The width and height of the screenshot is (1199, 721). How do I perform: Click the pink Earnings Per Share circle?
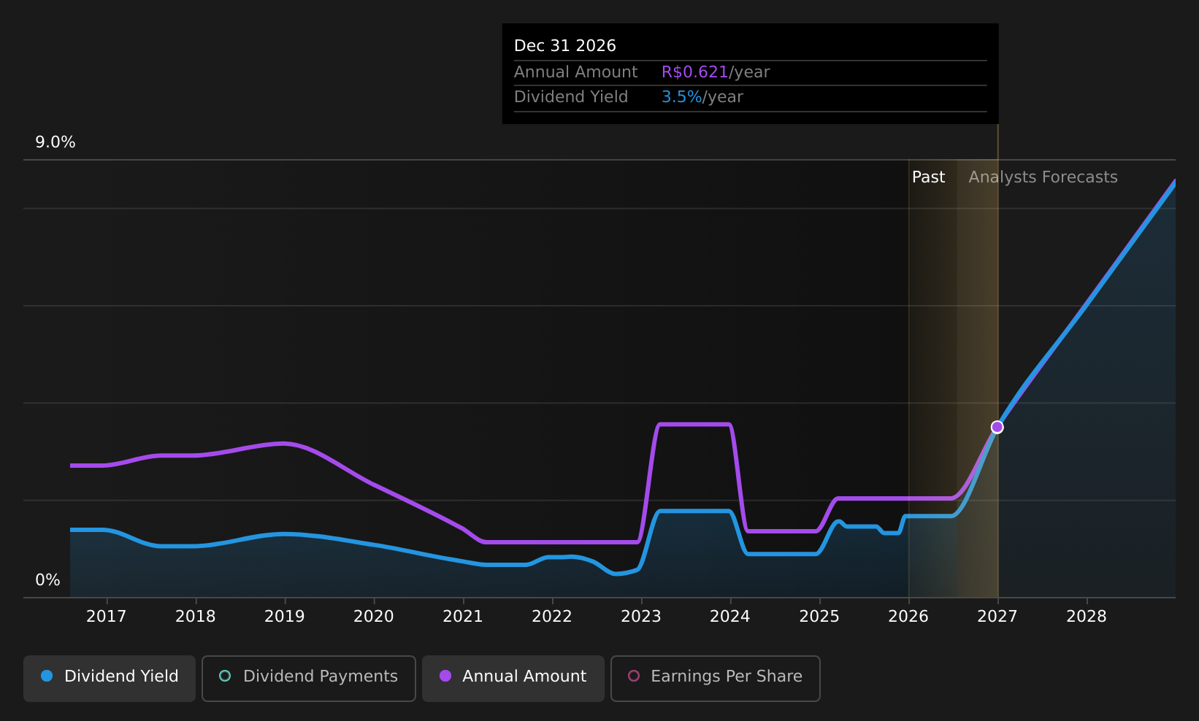pyautogui.click(x=634, y=676)
